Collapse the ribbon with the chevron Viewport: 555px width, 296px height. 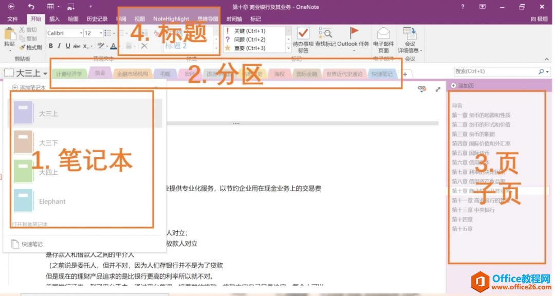coord(547,59)
